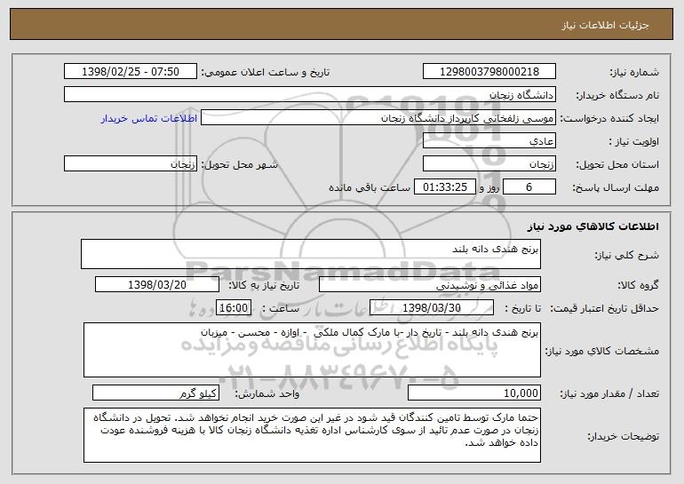The image size is (684, 484).
Task: Click the label اولویت نیاز
Action: (634, 142)
